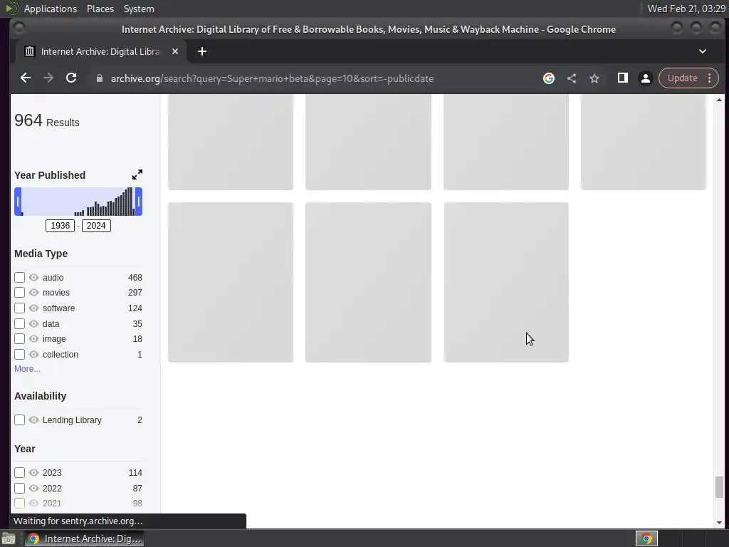Select the Internet Archive browser tab

tap(100, 51)
